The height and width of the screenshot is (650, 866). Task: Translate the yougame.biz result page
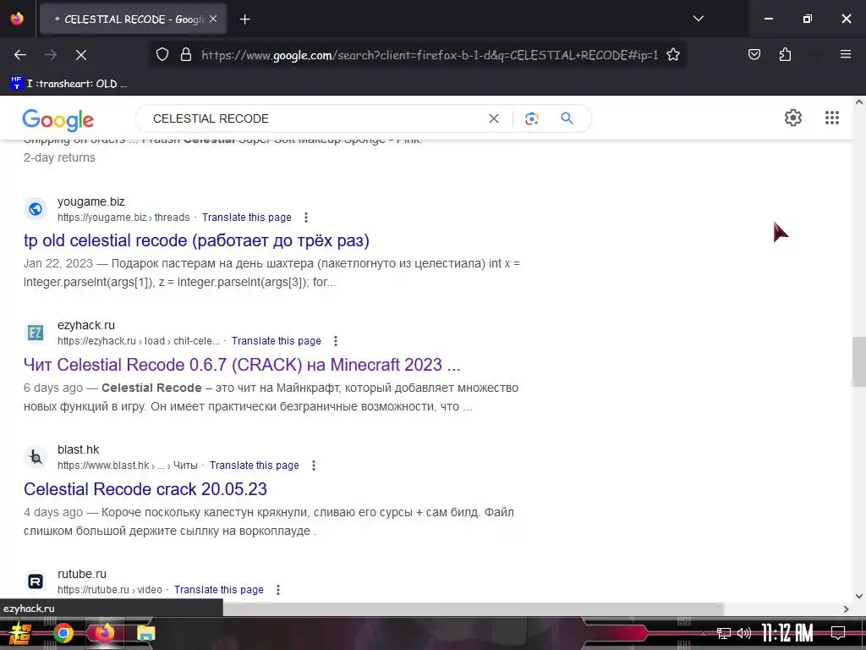pyautogui.click(x=246, y=218)
